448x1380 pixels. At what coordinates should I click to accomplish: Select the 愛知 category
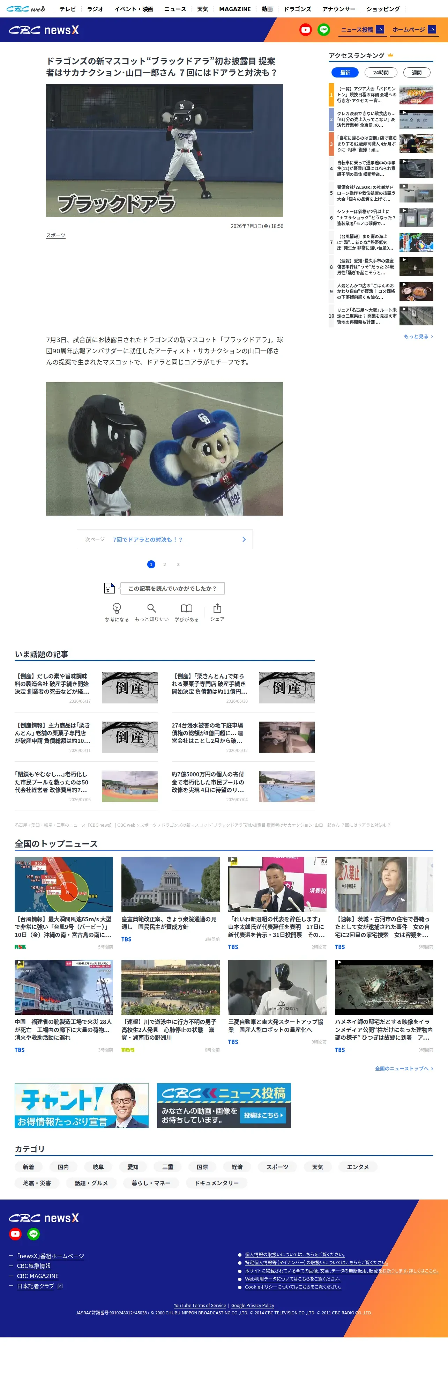133,1167
